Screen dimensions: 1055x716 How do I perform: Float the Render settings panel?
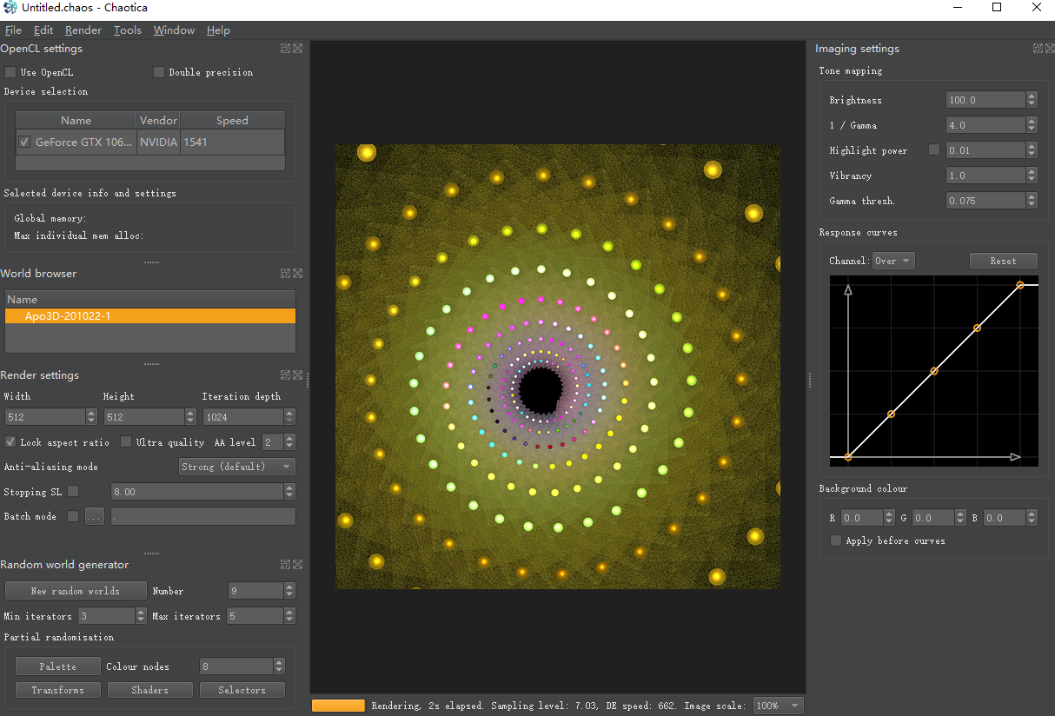(285, 375)
